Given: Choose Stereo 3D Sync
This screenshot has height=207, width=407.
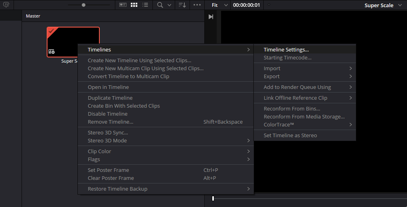Looking at the screenshot, I should click(166, 132).
